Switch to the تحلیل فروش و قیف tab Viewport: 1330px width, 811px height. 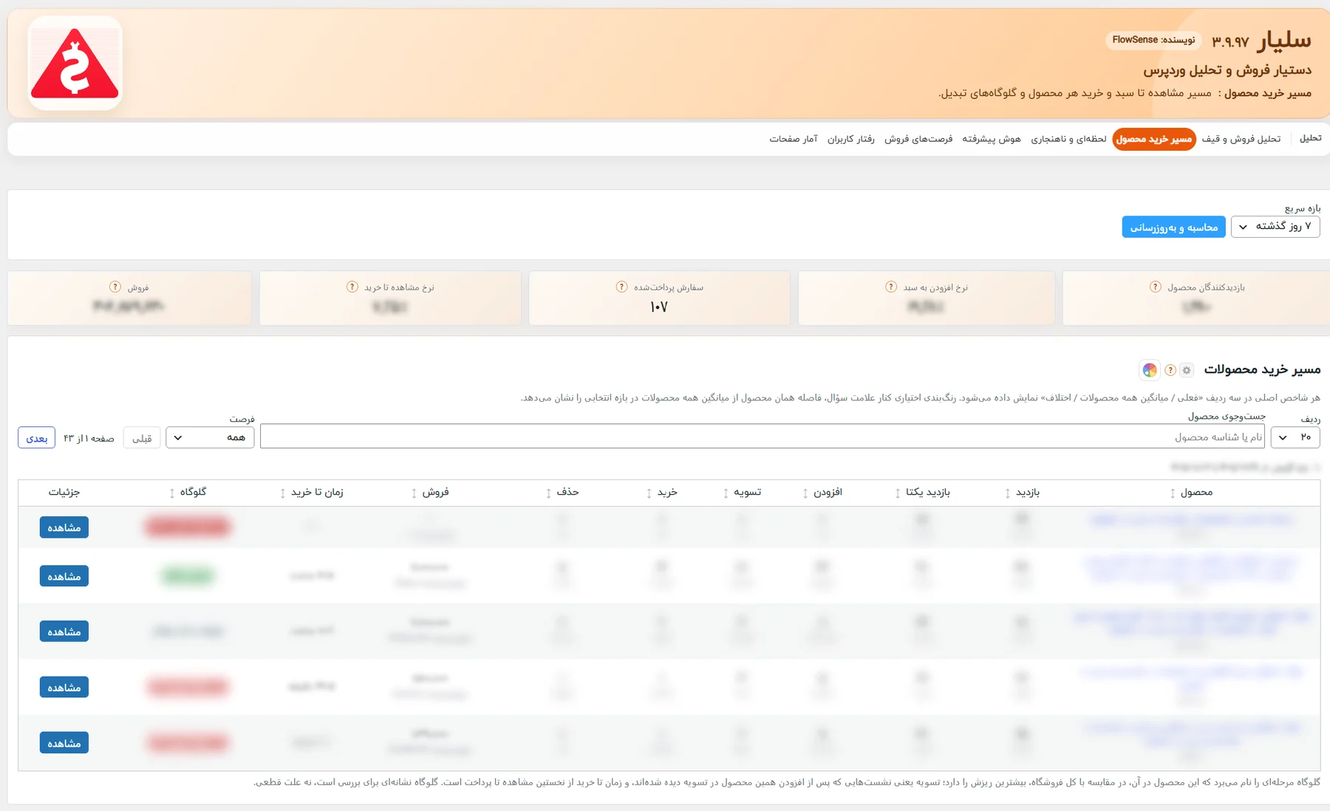pyautogui.click(x=1241, y=139)
